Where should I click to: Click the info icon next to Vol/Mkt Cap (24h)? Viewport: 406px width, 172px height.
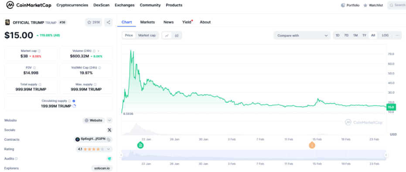[100, 68]
